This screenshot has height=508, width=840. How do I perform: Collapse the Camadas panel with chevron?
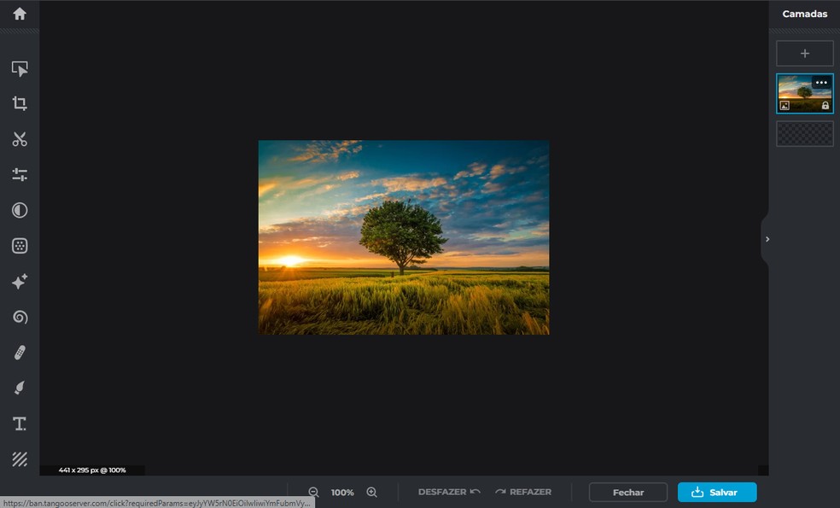coord(767,240)
